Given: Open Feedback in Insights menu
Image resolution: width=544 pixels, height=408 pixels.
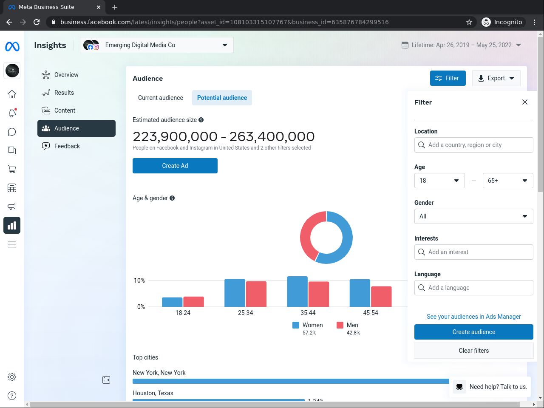Looking at the screenshot, I should click(76, 146).
